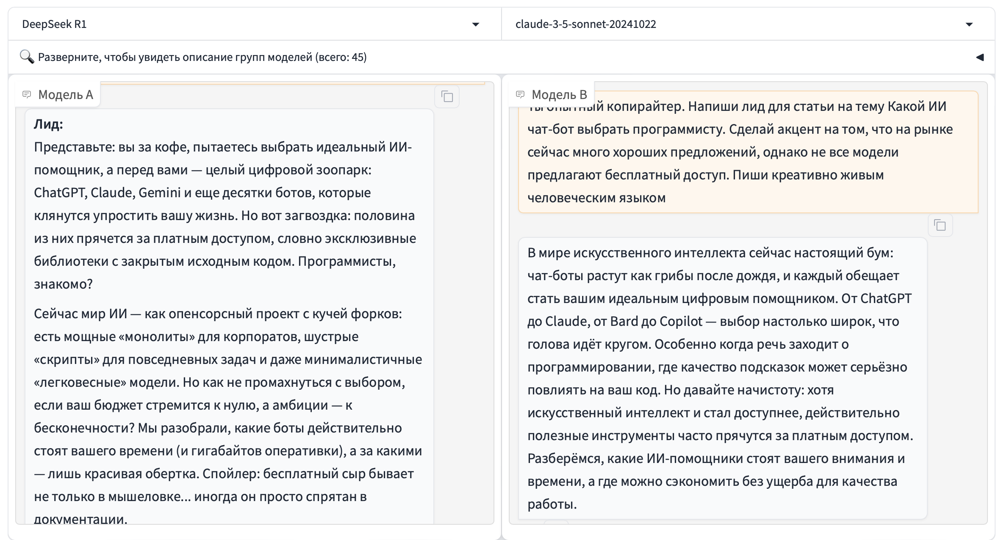The image size is (1004, 540).
Task: Click the arrow beside claude-3-5-sonnet-20241022
Action: pos(969,25)
